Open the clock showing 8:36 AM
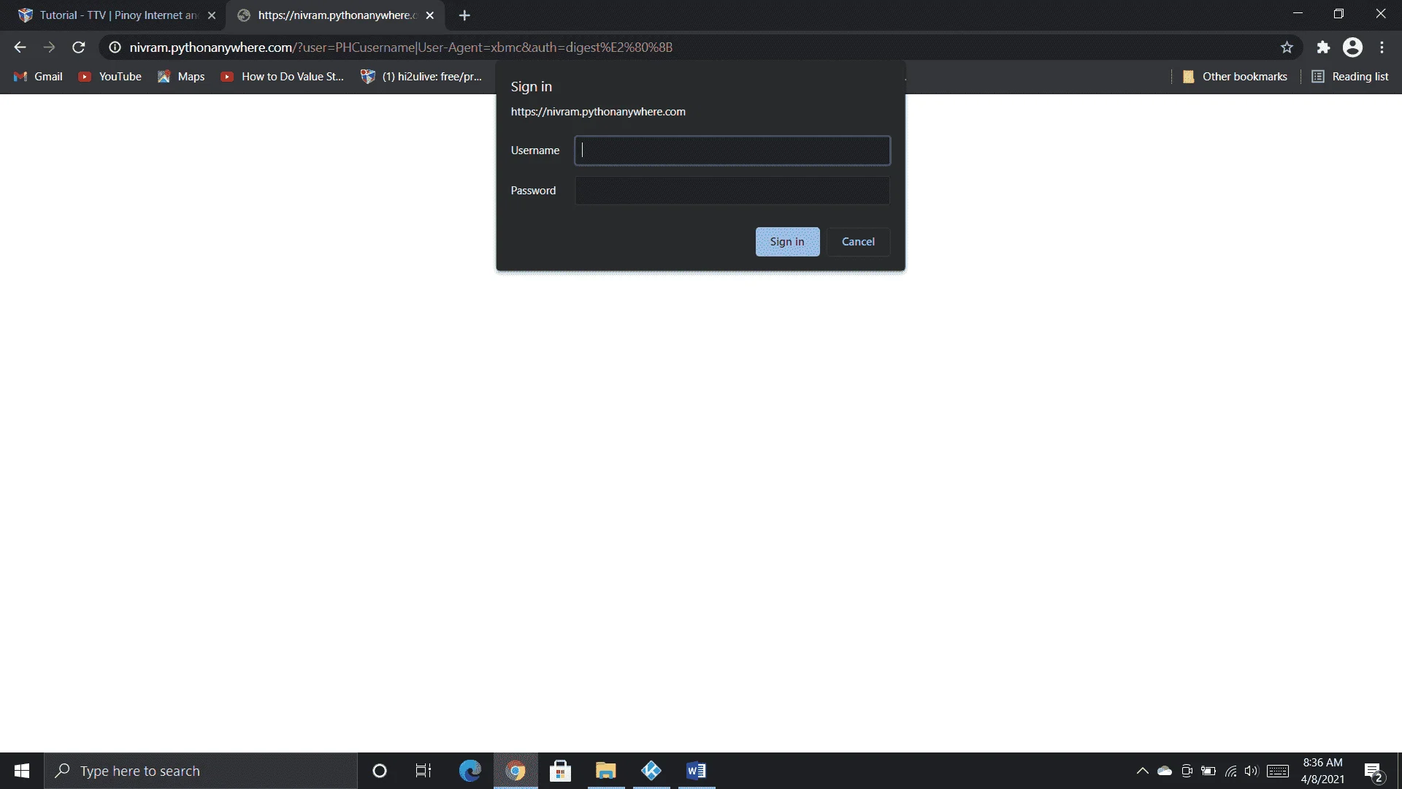Image resolution: width=1402 pixels, height=789 pixels. click(1322, 771)
